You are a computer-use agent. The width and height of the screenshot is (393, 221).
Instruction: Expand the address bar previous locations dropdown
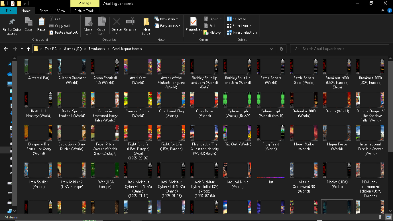click(271, 49)
